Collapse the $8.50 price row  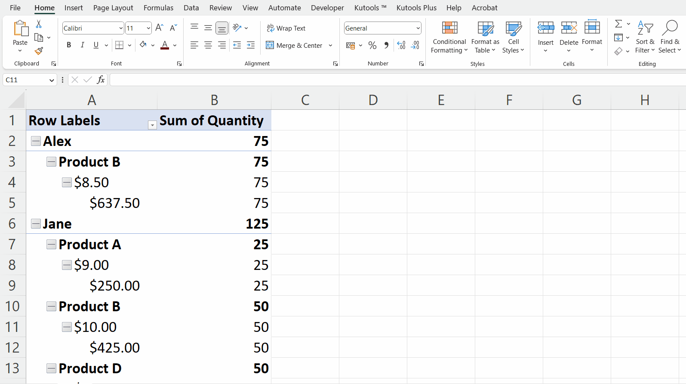click(x=67, y=182)
